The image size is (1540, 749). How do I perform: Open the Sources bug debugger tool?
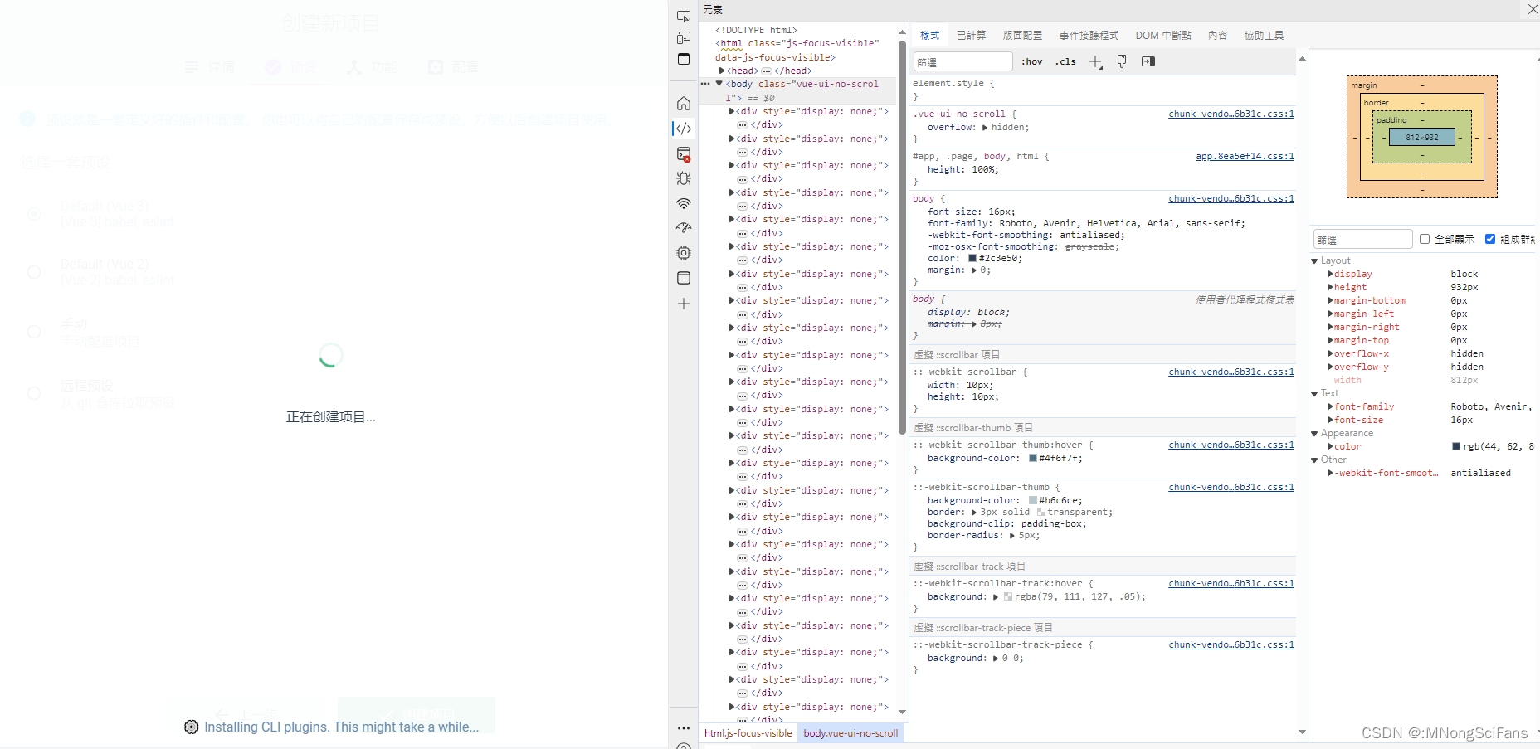click(684, 178)
